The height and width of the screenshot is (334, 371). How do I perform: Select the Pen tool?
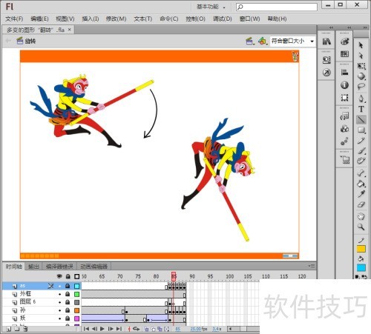click(361, 98)
